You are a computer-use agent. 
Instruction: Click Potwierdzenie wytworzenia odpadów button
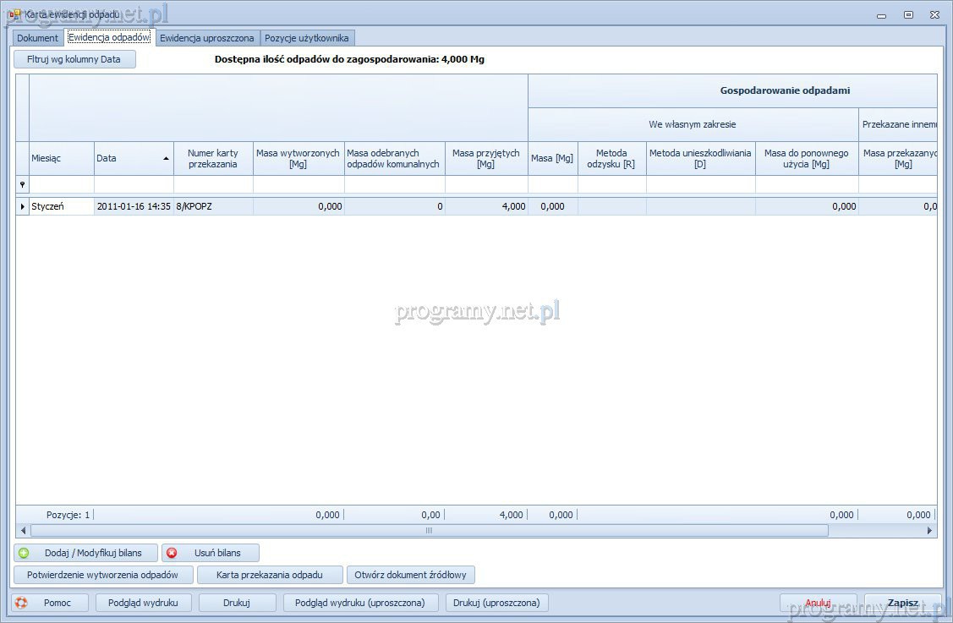103,575
